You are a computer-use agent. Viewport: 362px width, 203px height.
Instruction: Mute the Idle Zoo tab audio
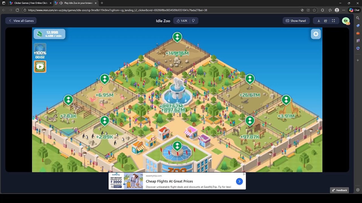coord(61,3)
